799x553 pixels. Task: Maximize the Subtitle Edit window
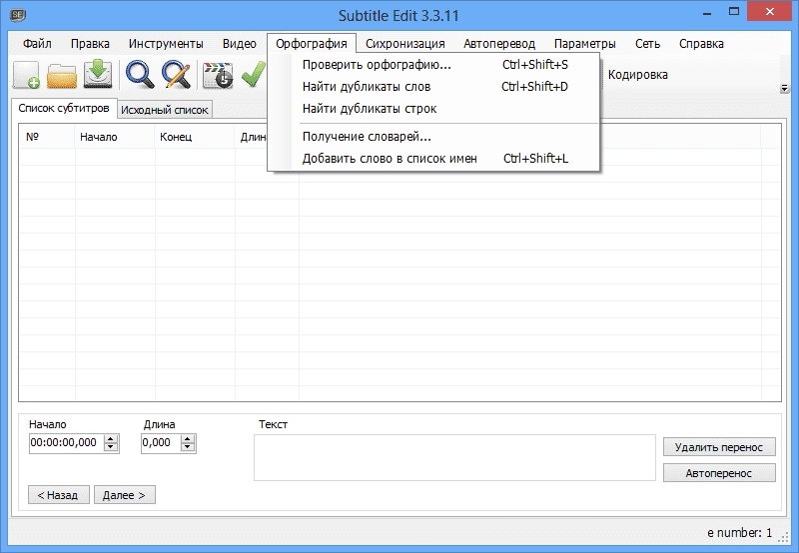click(734, 12)
